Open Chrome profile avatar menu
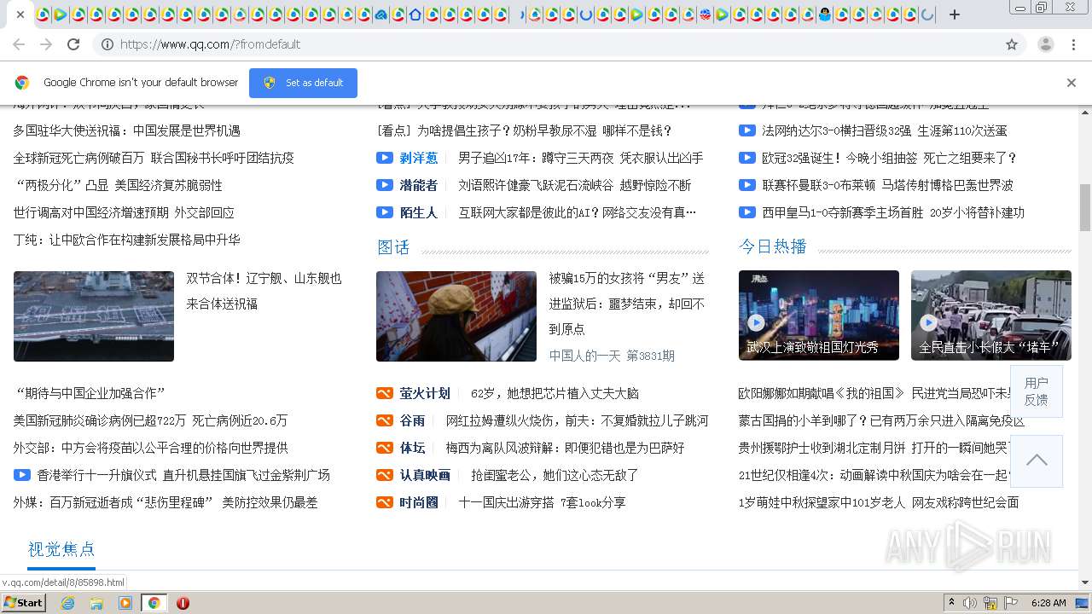 1046,44
